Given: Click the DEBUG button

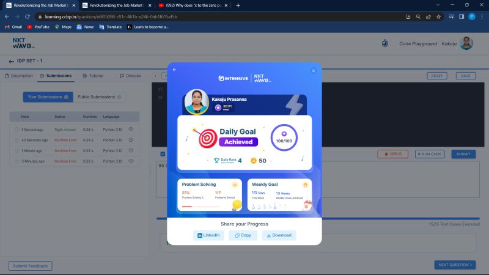Looking at the screenshot, I should tap(392, 154).
